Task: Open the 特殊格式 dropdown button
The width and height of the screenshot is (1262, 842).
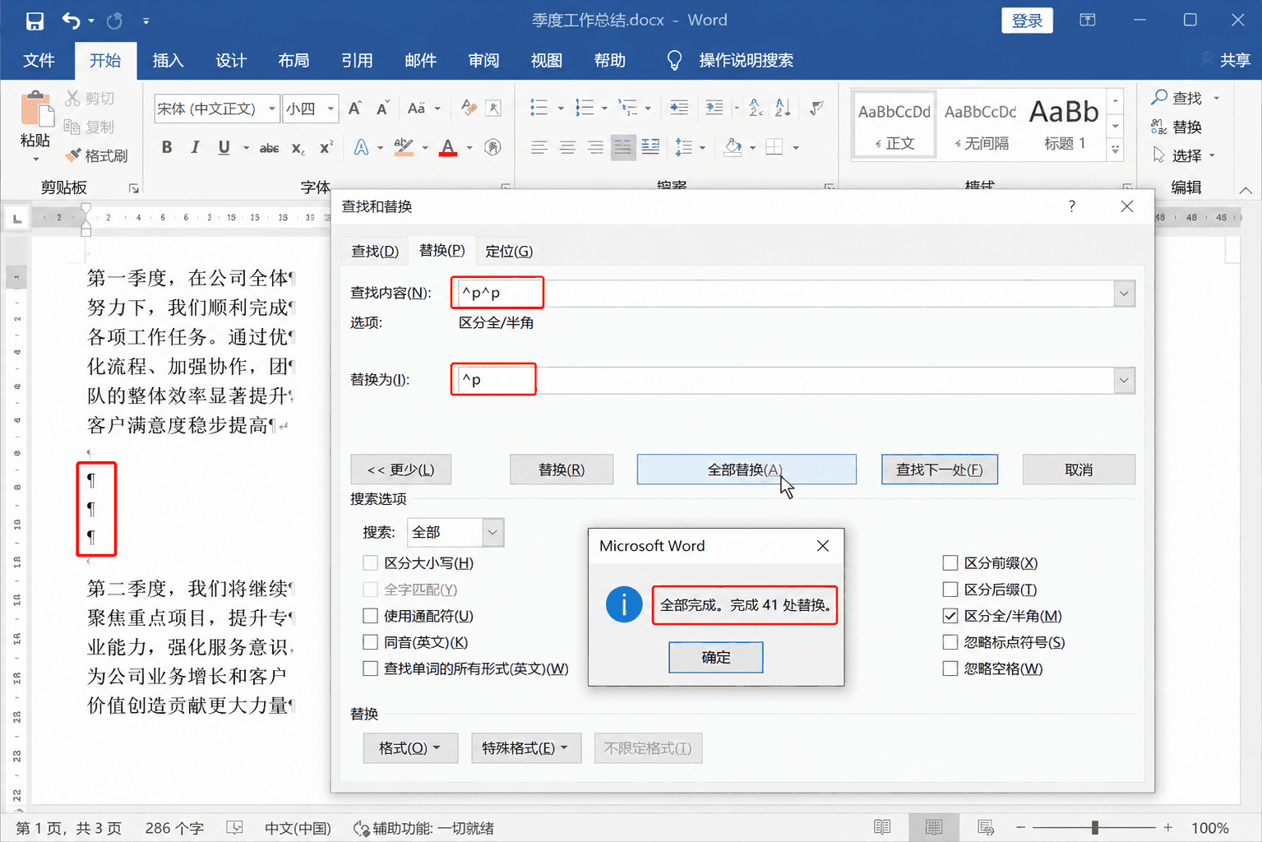Action: click(x=526, y=748)
